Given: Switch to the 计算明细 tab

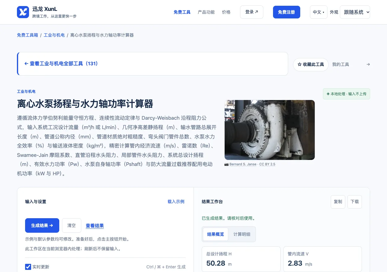Looking at the screenshot, I should coord(242,234).
